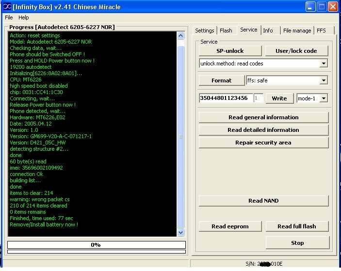This screenshot has height=271, width=341.
Task: Click Repair security area button
Action: pos(263,143)
